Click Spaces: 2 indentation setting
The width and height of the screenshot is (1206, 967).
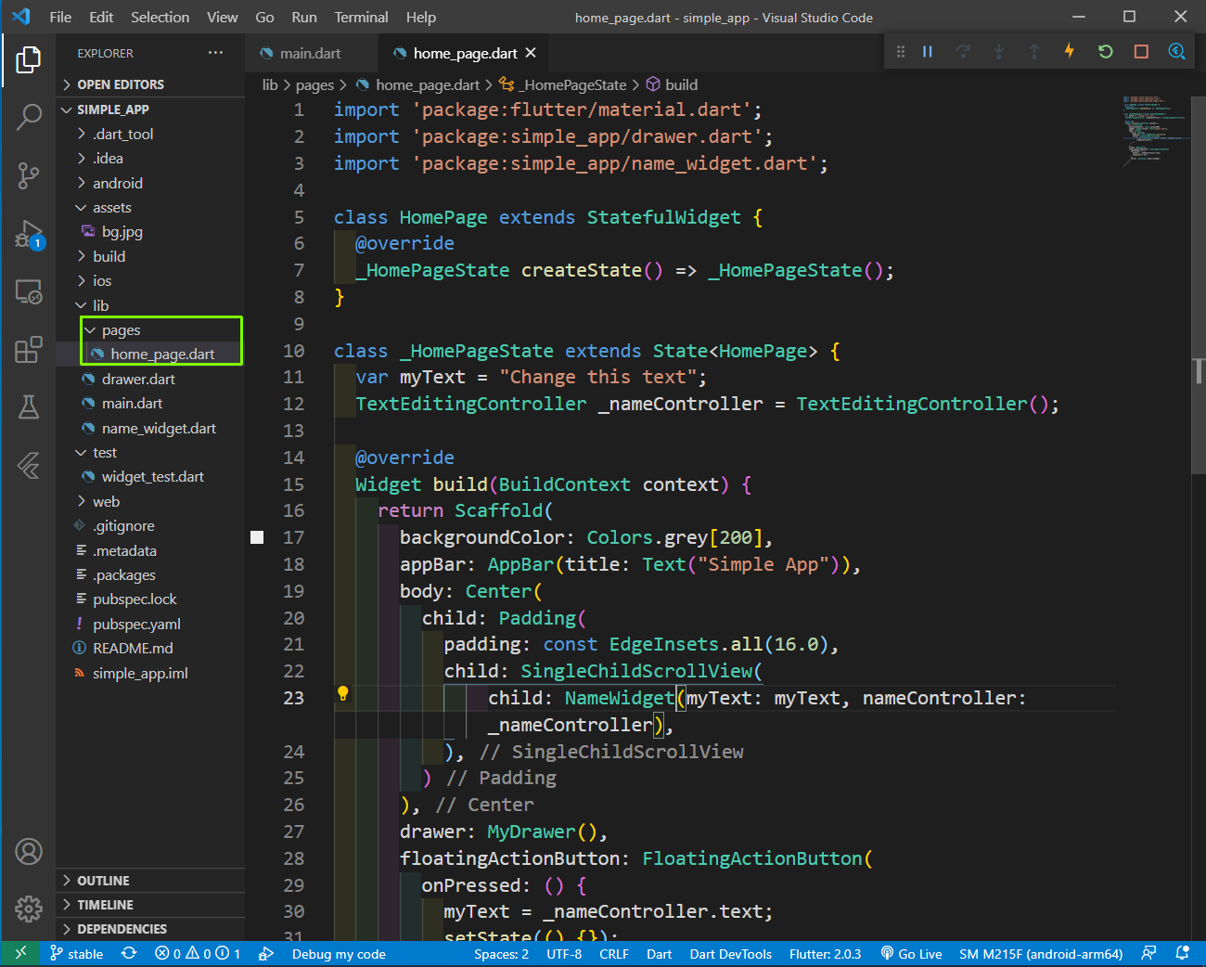(x=501, y=954)
